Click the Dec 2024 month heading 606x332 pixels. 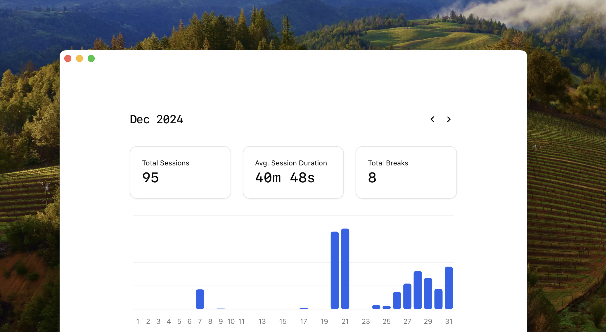[x=157, y=120]
